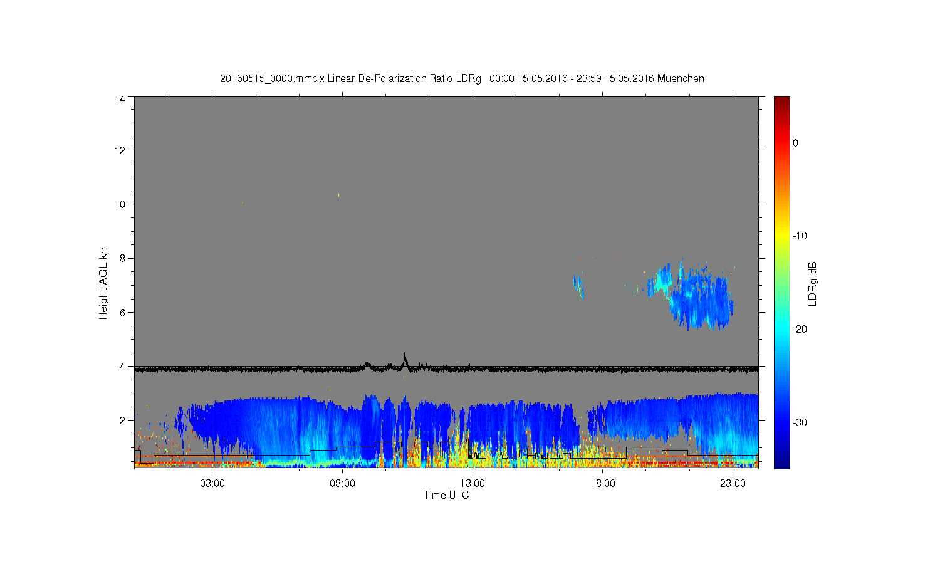This screenshot has height=564, width=940.
Task: Click the '23:00' time tick label
Action: pyautogui.click(x=733, y=484)
